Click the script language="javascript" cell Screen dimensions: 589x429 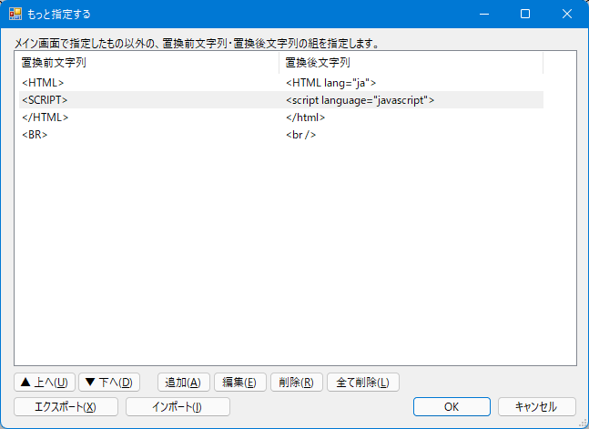pyautogui.click(x=360, y=100)
